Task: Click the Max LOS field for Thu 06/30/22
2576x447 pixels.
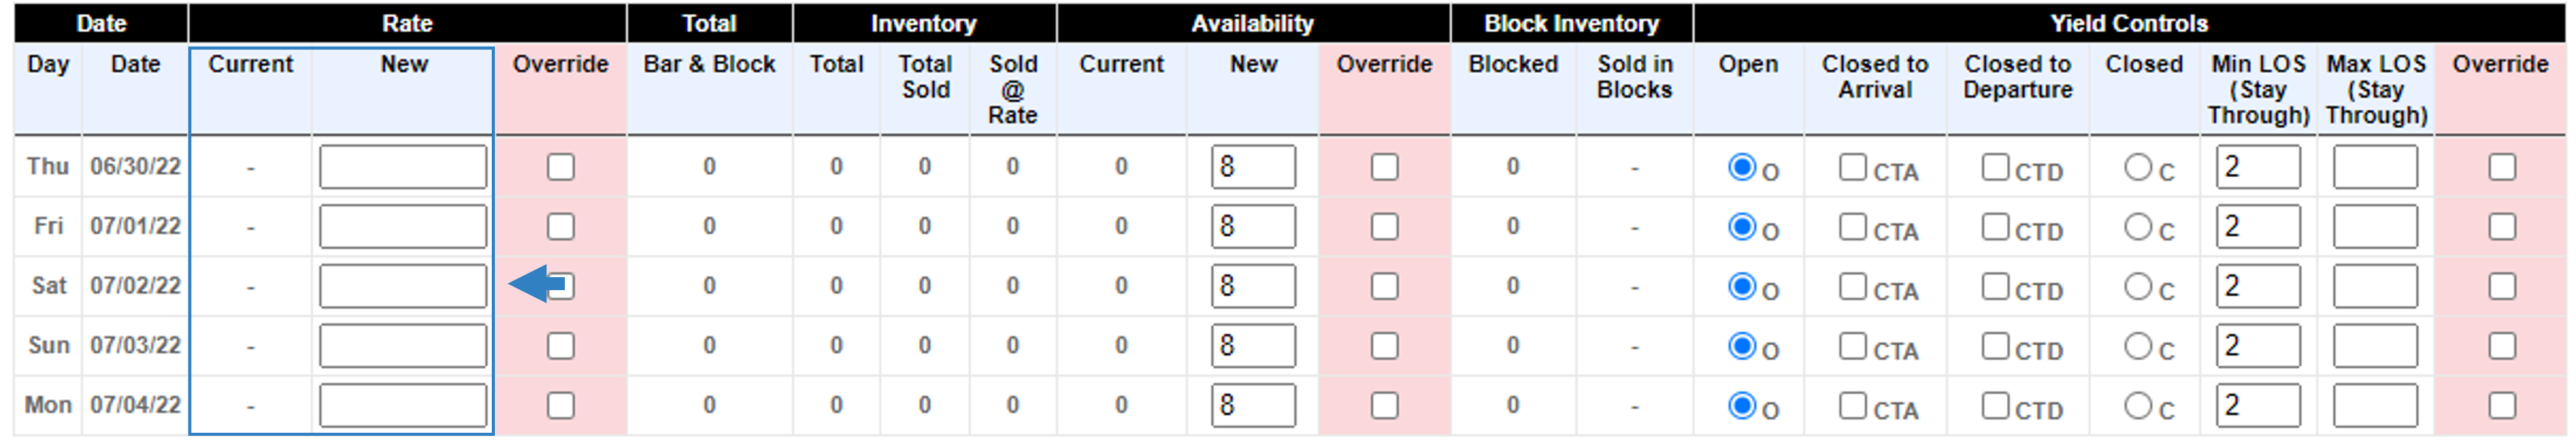Action: (x=2375, y=167)
